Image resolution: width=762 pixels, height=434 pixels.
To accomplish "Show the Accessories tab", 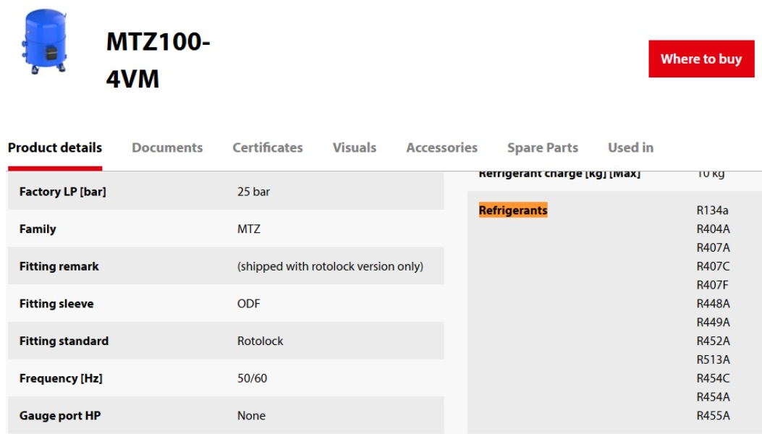I will pos(442,148).
